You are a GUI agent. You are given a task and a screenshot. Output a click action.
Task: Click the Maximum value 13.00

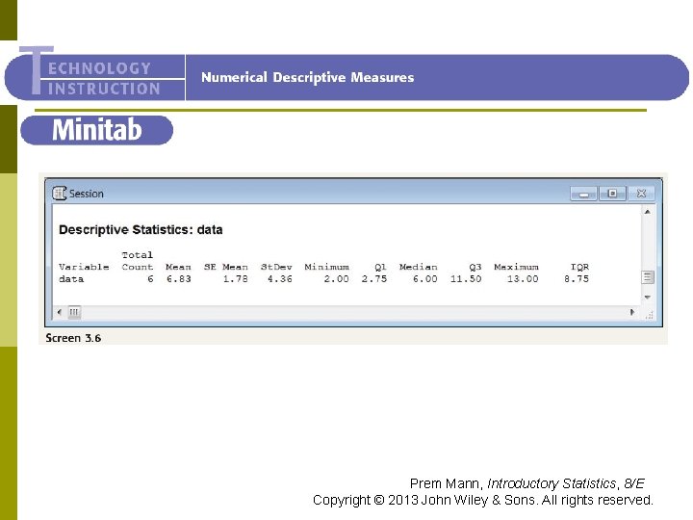[523, 279]
